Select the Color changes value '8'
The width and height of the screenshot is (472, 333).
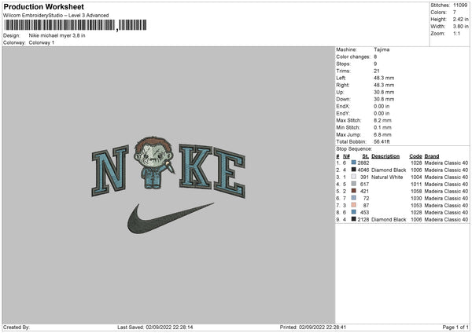(x=375, y=57)
